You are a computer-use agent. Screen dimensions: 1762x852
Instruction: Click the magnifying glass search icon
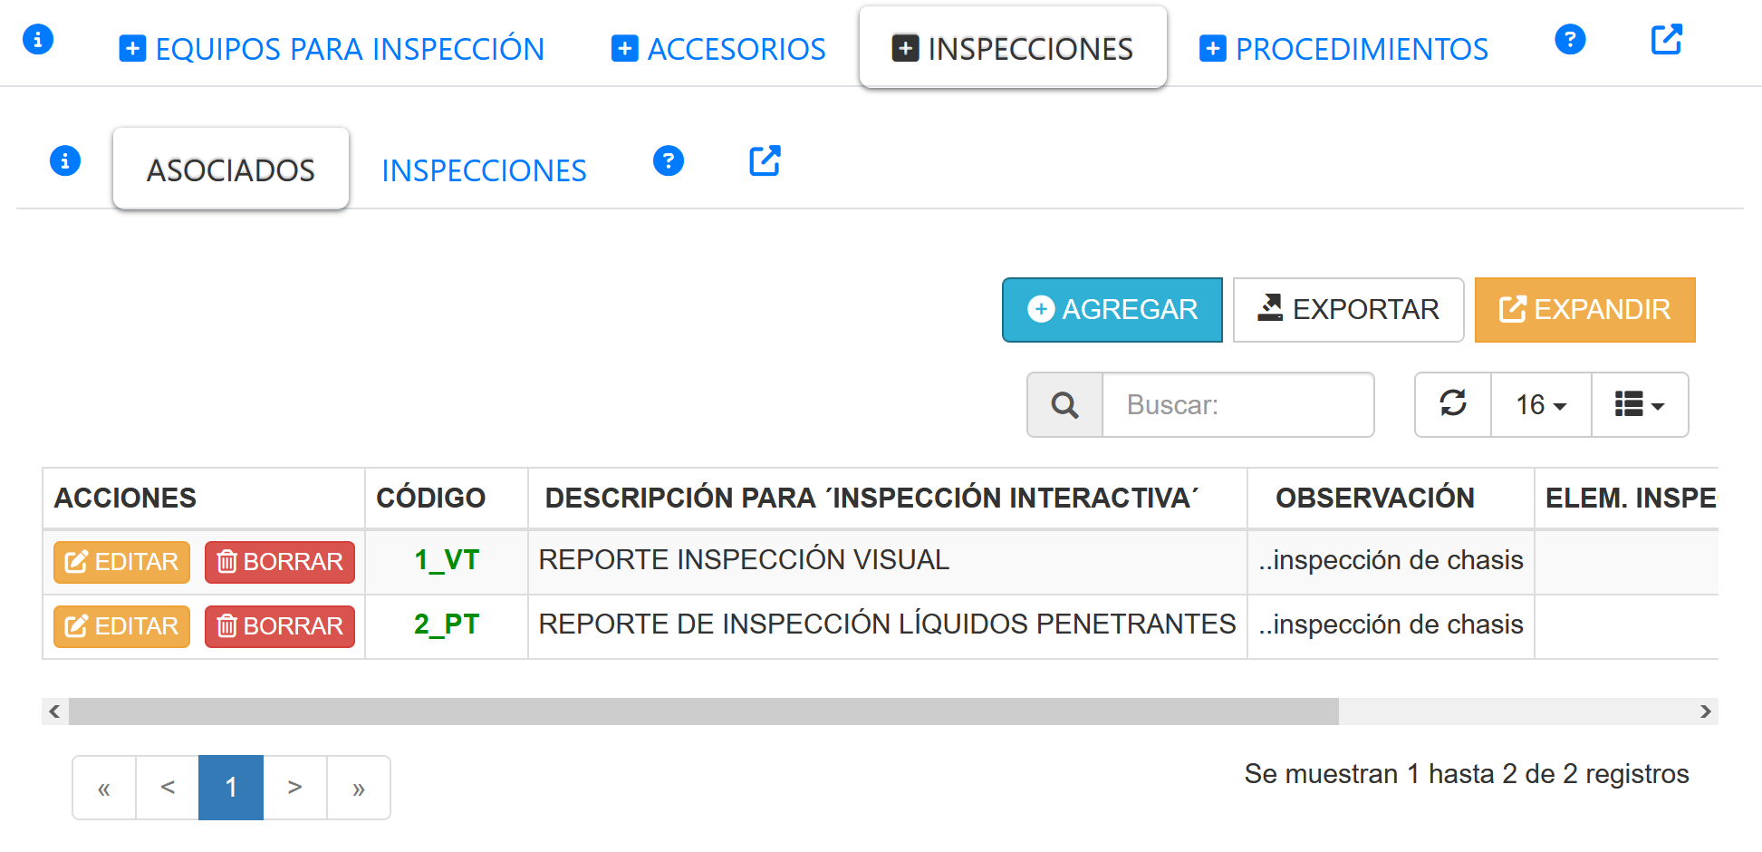(1064, 405)
